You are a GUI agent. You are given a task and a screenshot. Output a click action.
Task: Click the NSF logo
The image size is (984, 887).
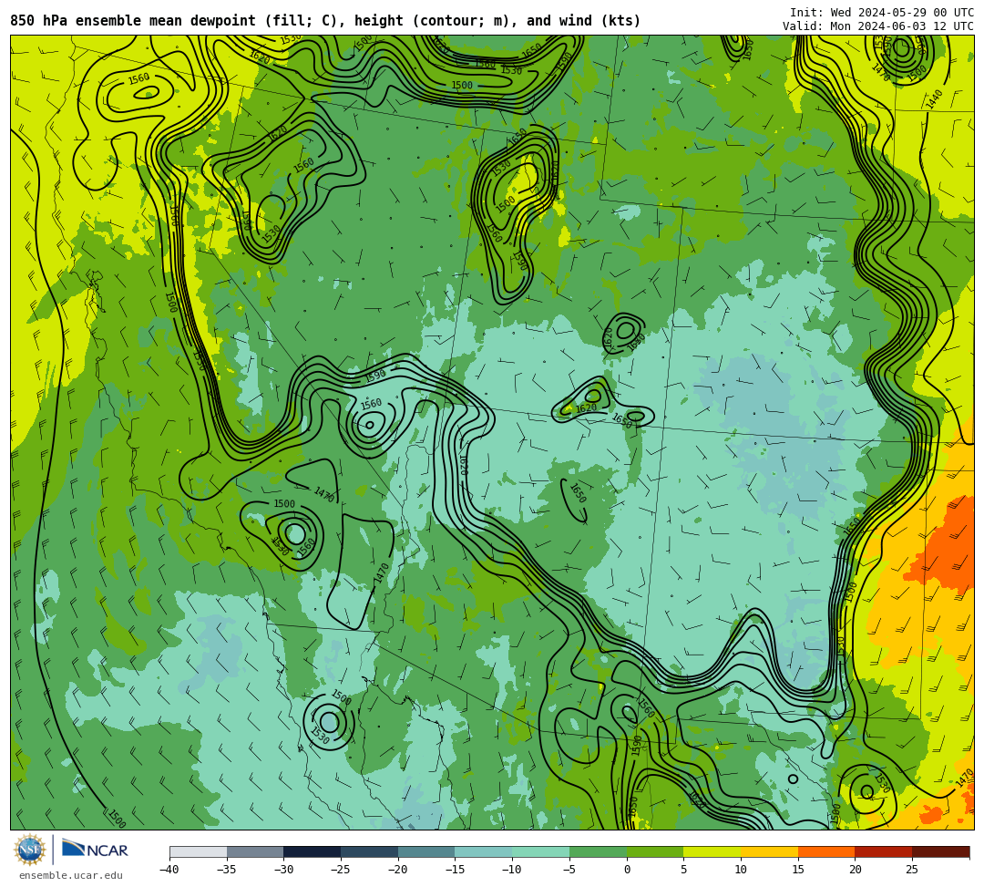(x=30, y=850)
